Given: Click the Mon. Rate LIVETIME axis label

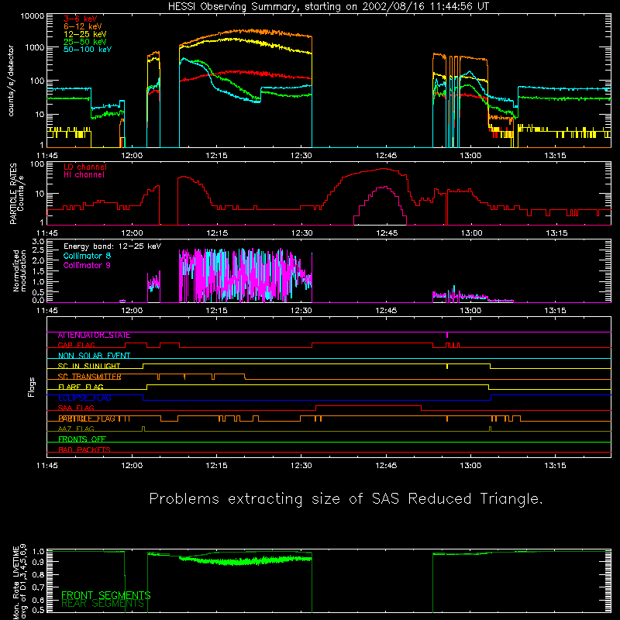Looking at the screenshot, I should pyautogui.click(x=19, y=583).
